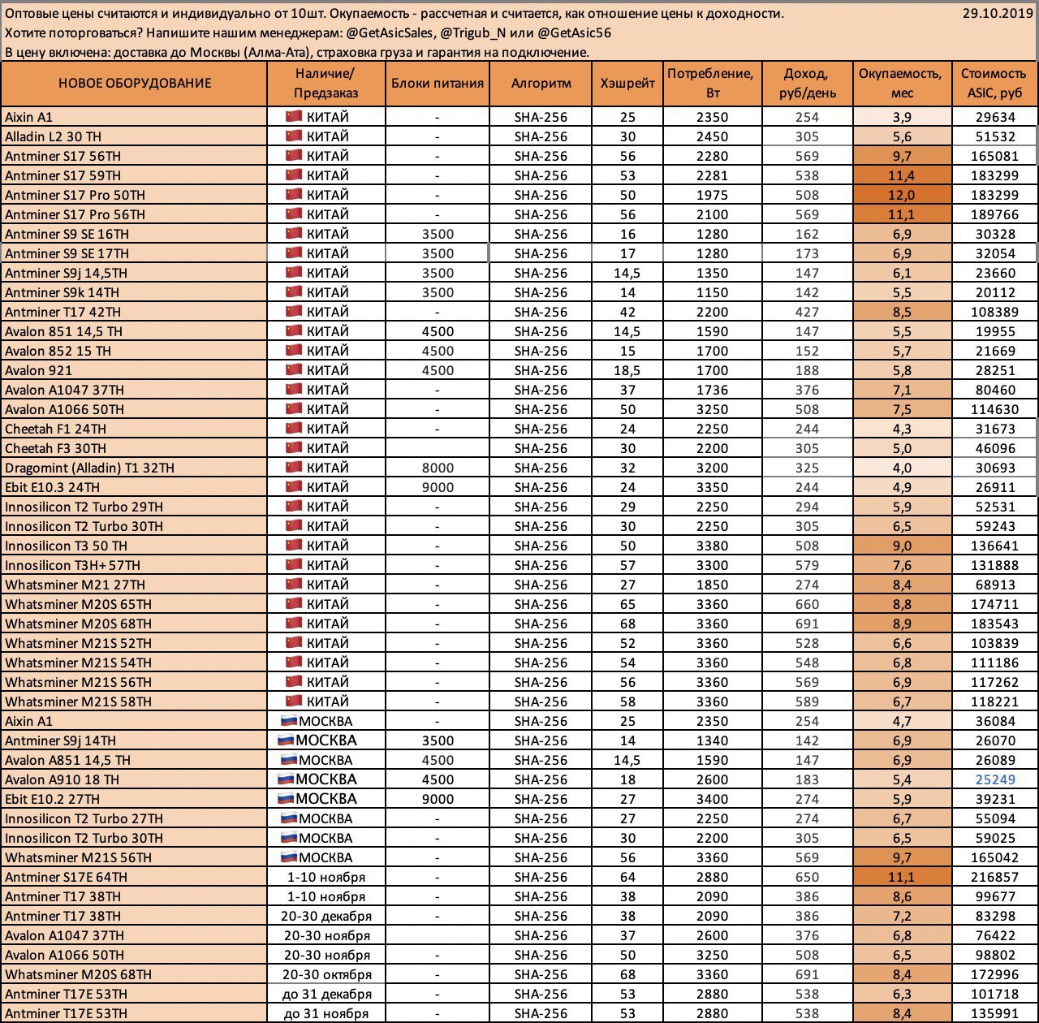Screen dimensions: 1039x1023
Task: Select the 'Dragomint (Alladin) T1 32TH' name cell
Action: pos(135,468)
